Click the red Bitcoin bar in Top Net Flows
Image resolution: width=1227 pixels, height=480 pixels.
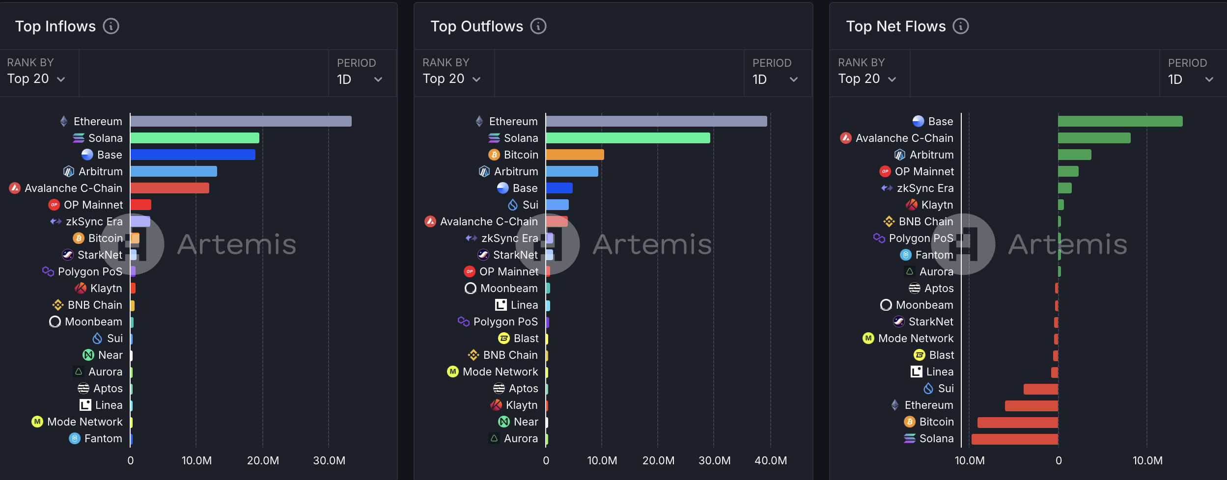pyautogui.click(x=1017, y=422)
